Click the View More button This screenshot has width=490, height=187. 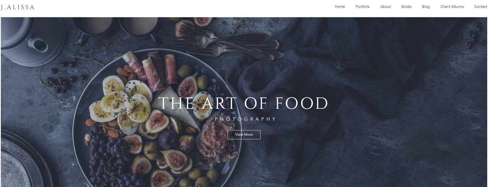coord(244,135)
